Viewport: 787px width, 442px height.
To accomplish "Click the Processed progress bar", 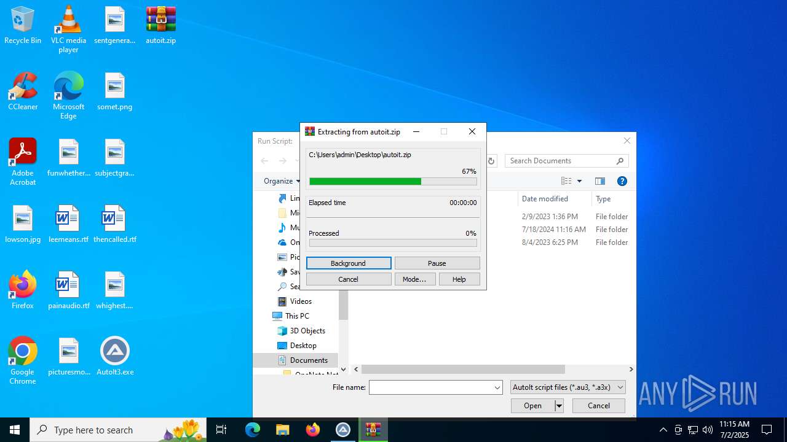I will (393, 242).
